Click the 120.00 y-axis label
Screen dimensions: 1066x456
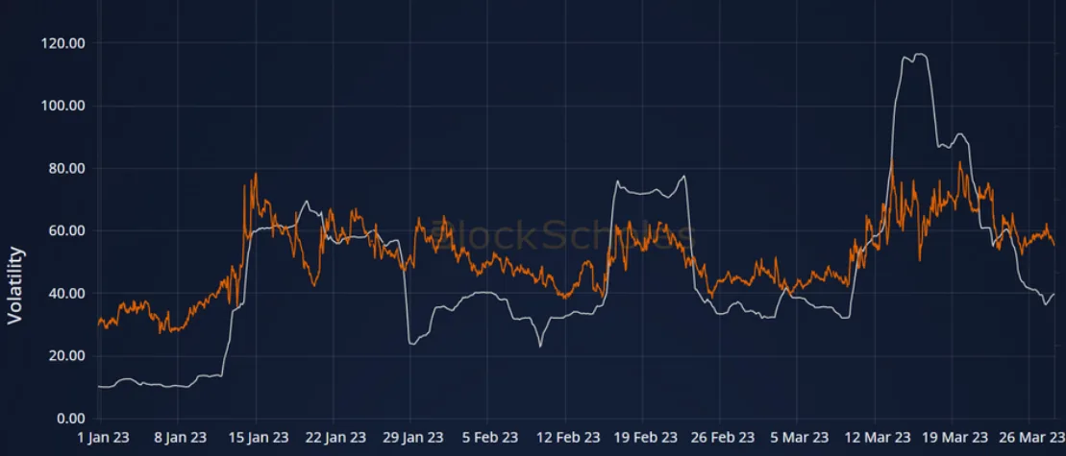pyautogui.click(x=64, y=43)
